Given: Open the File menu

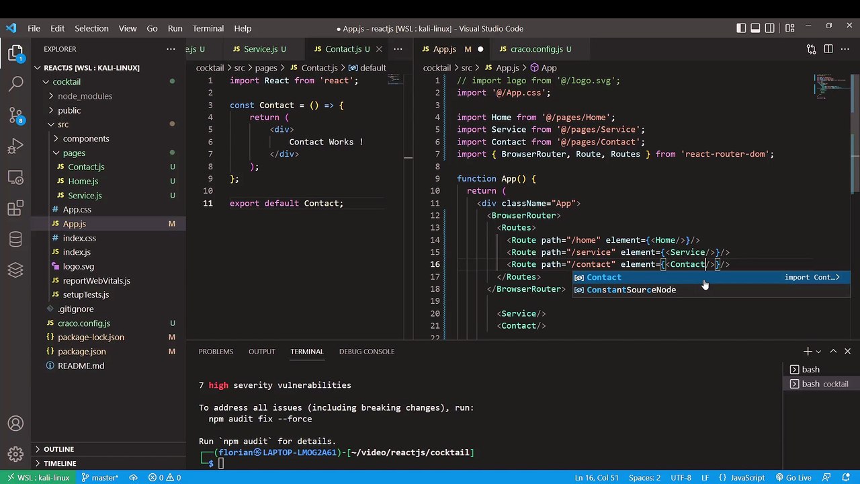Looking at the screenshot, I should point(34,28).
